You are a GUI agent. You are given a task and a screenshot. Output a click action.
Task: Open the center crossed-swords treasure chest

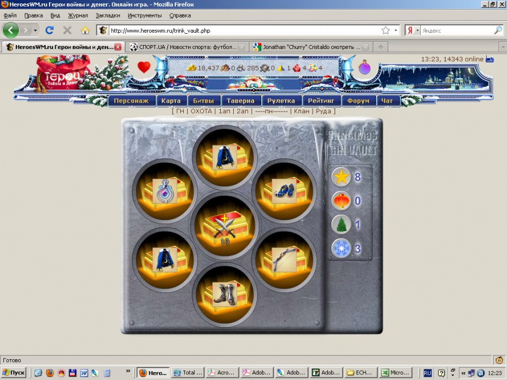224,226
